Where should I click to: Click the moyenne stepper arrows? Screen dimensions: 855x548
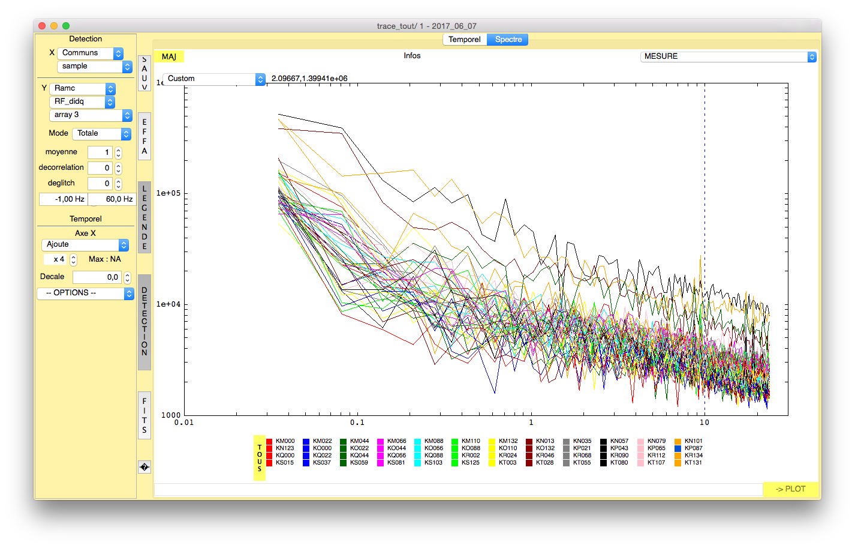click(x=118, y=152)
